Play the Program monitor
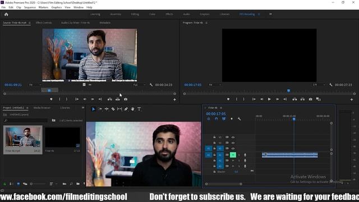The height and width of the screenshot is (202, 359). [269, 99]
